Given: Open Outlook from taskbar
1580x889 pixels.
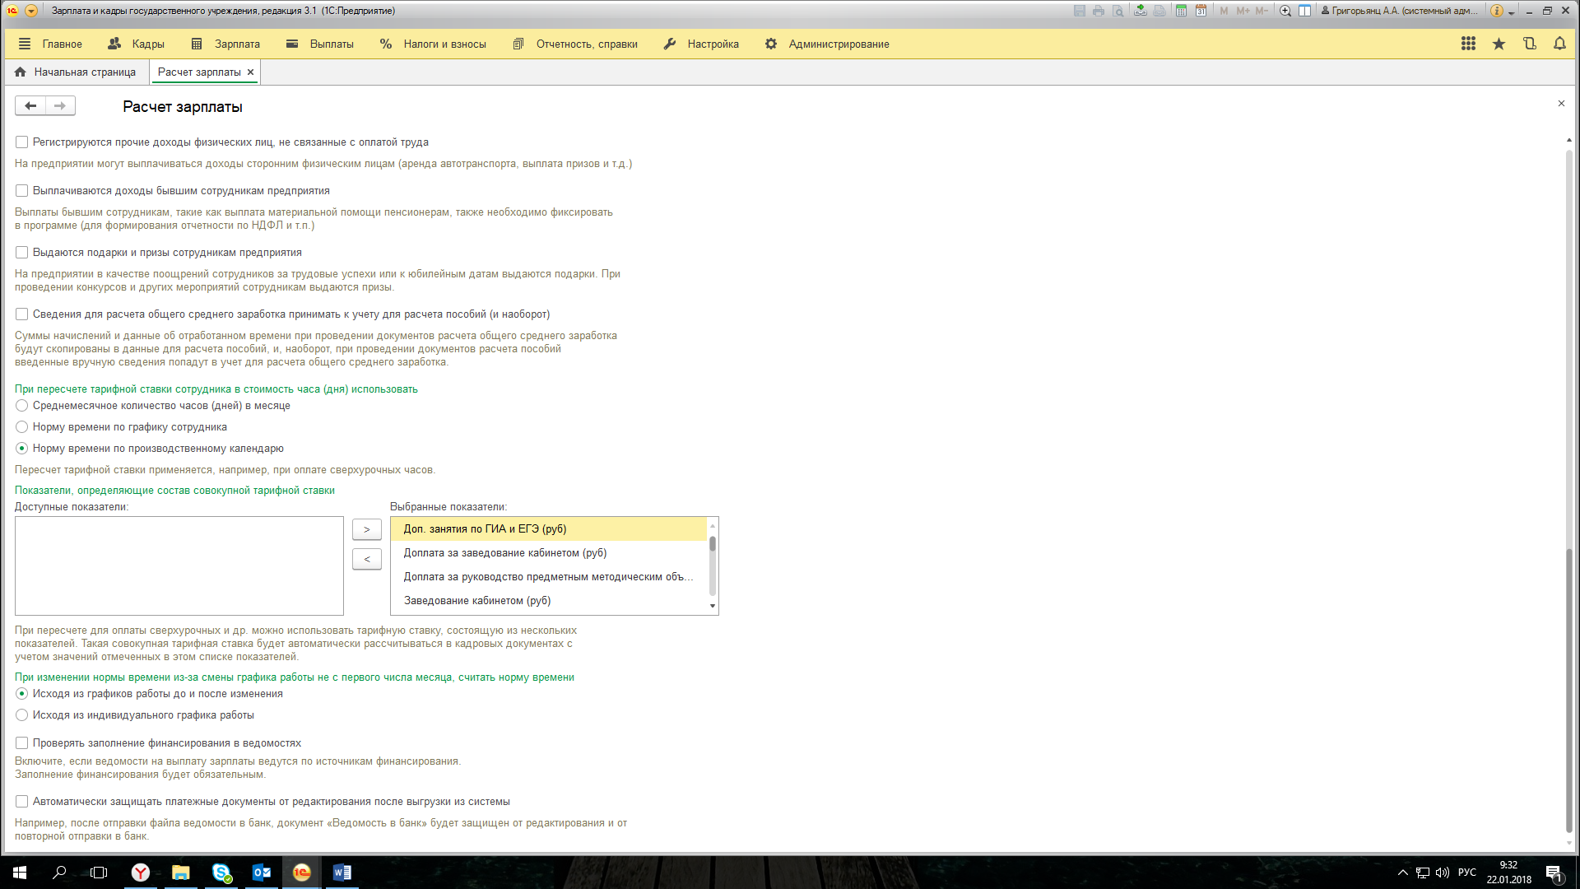Looking at the screenshot, I should click(262, 873).
